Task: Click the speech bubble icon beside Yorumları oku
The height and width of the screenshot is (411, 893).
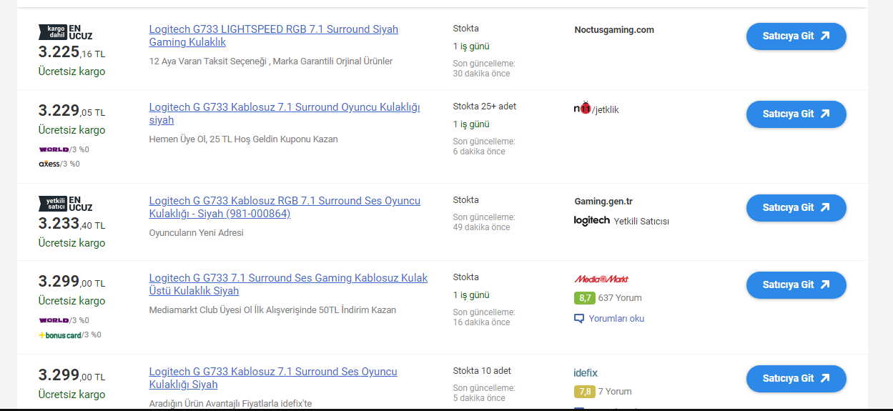Action: pyautogui.click(x=579, y=319)
